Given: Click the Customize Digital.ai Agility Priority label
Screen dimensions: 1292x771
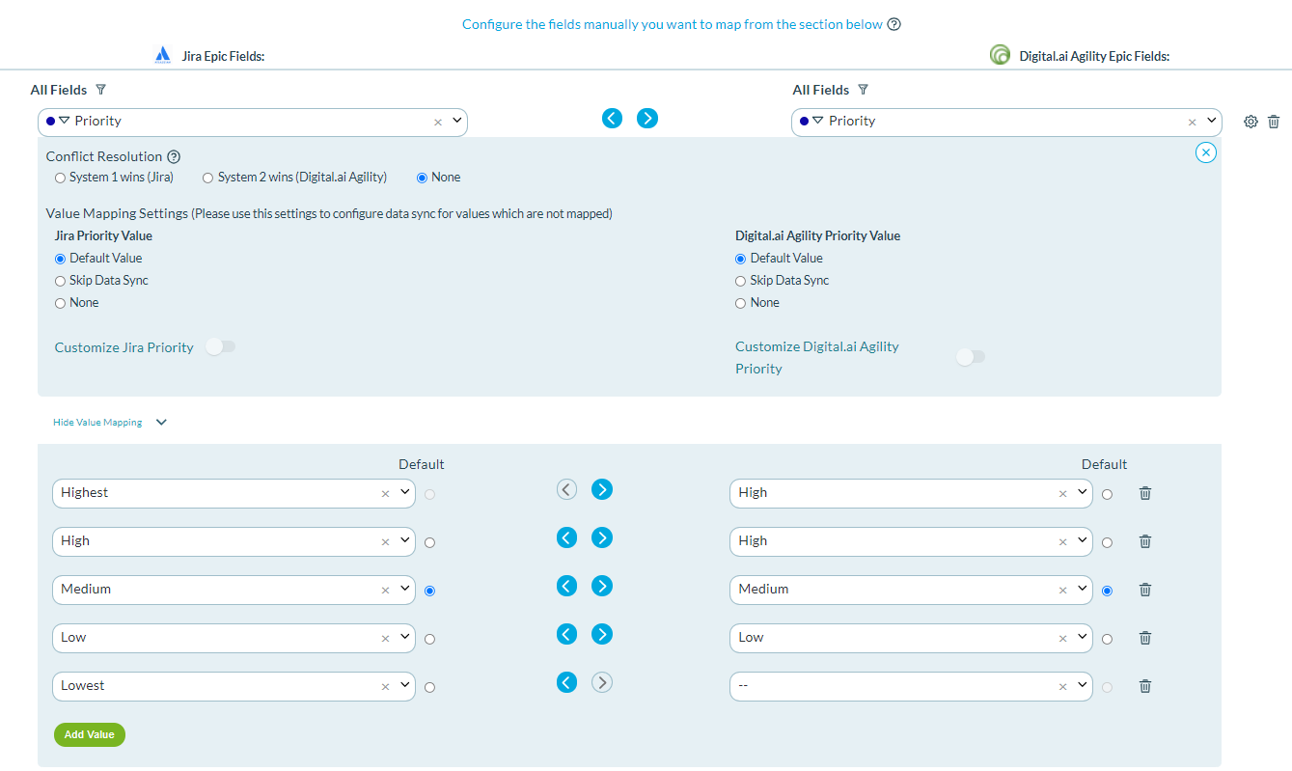Looking at the screenshot, I should tap(817, 357).
